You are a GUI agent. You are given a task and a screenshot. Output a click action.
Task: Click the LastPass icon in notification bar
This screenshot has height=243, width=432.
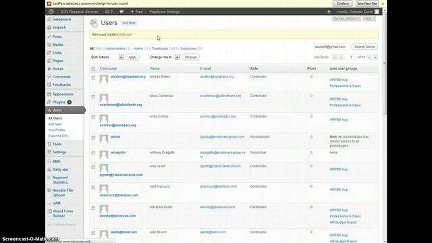(49, 3)
